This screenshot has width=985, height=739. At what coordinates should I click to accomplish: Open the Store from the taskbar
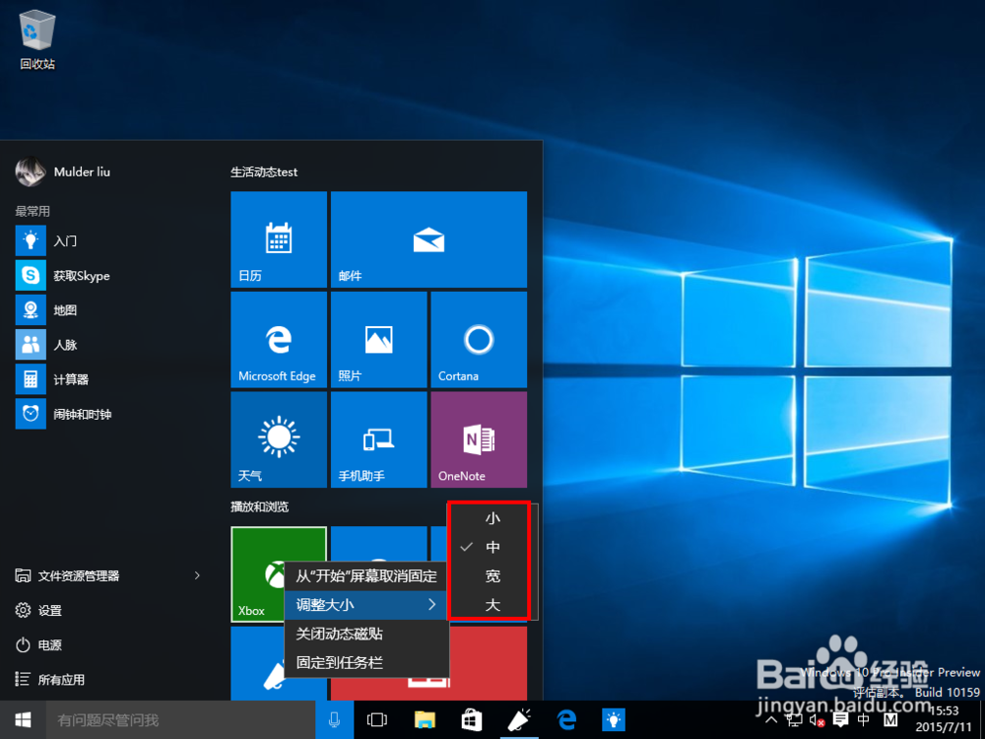tap(472, 719)
